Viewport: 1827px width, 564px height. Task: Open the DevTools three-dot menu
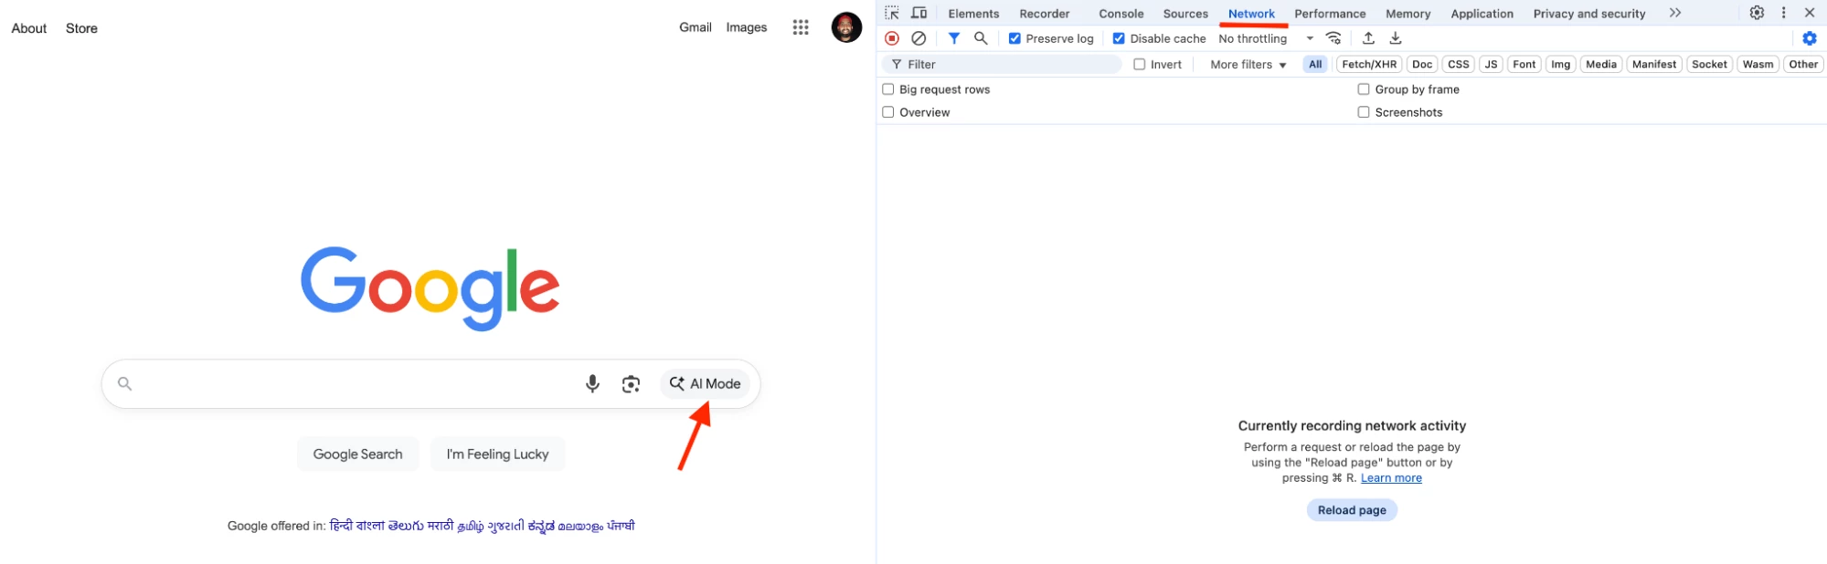click(1783, 13)
